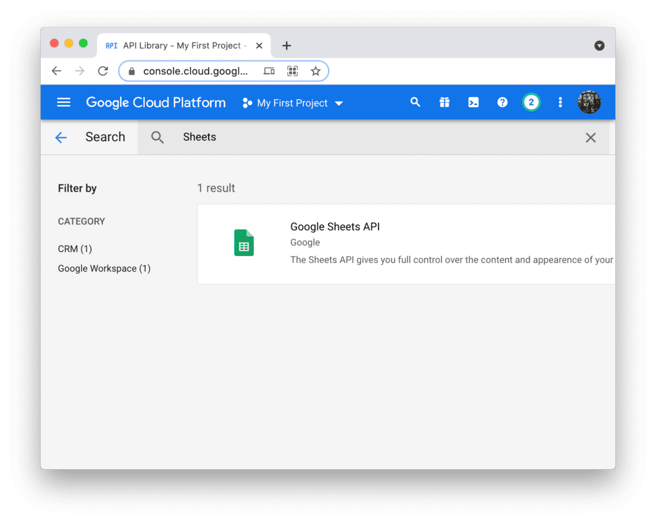
Task: Open the free trial gift offers icon
Action: (x=444, y=102)
